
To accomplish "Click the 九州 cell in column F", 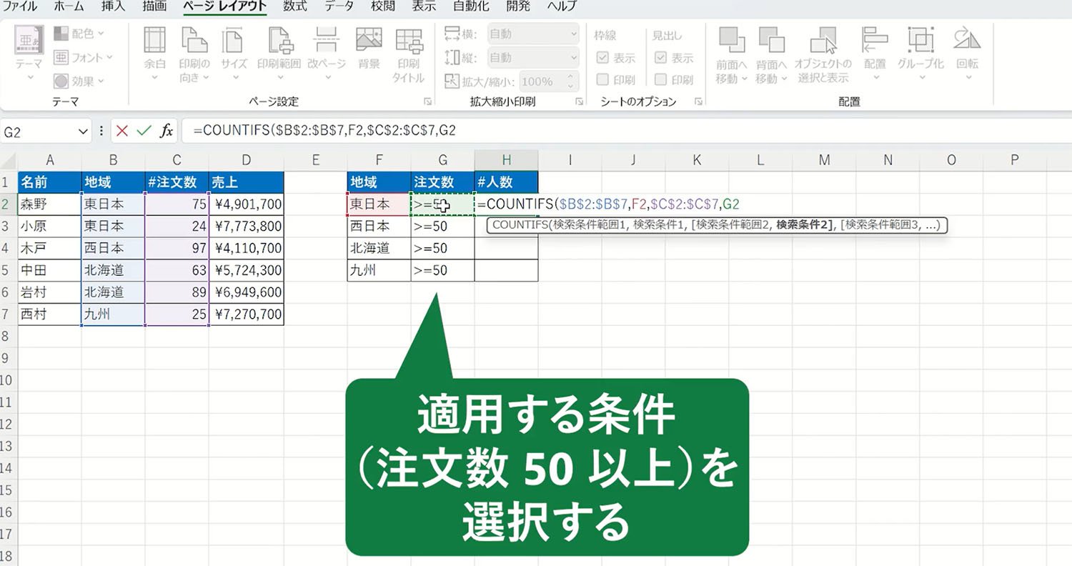I will click(379, 270).
